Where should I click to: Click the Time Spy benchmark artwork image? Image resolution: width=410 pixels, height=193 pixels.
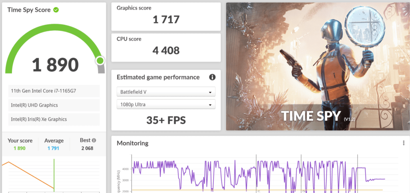318,66
